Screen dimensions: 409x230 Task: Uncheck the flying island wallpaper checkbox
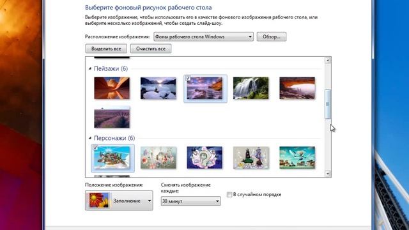(x=95, y=148)
